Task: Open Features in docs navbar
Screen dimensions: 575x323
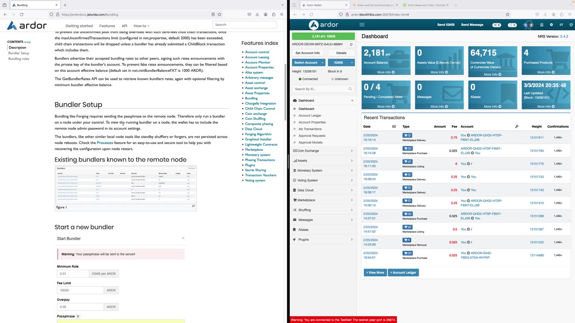Action: pos(107,26)
